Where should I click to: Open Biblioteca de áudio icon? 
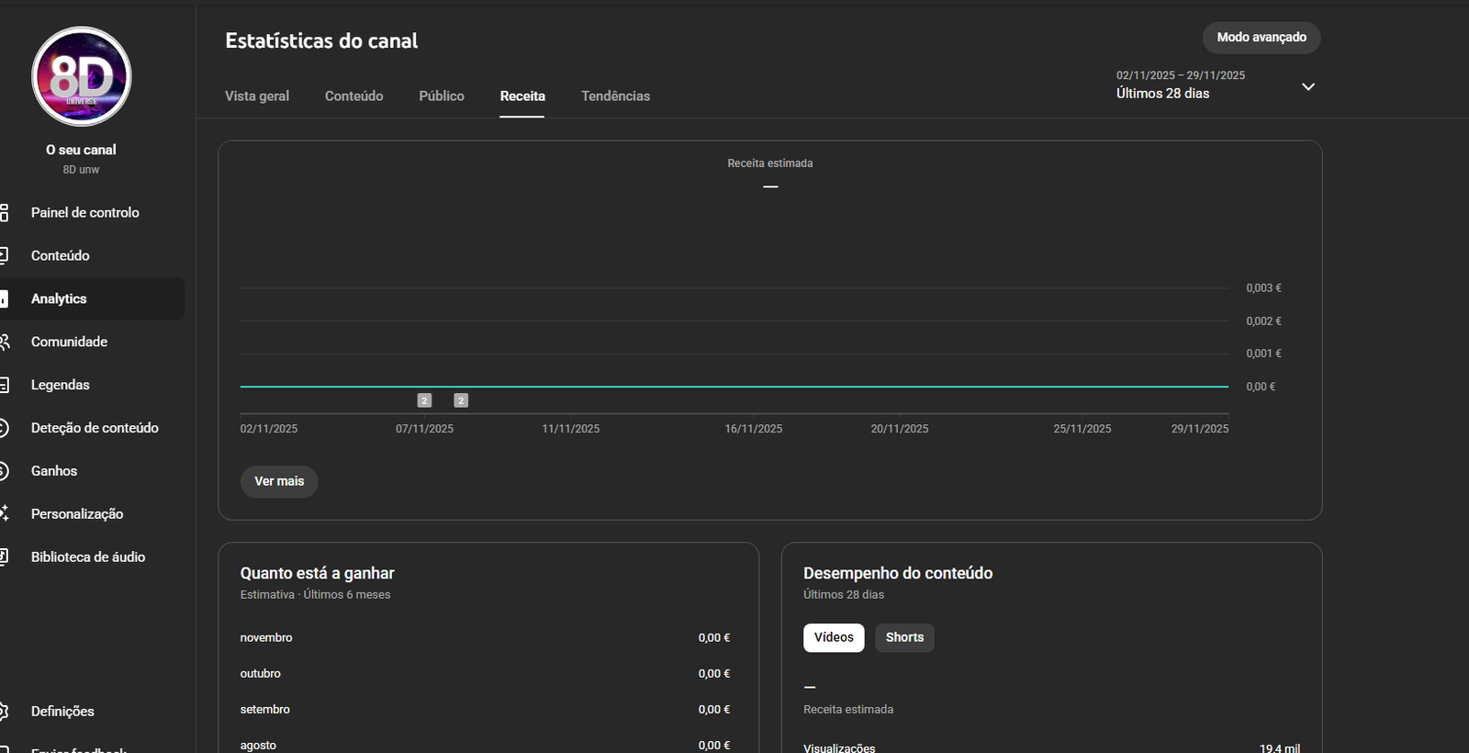(x=5, y=557)
